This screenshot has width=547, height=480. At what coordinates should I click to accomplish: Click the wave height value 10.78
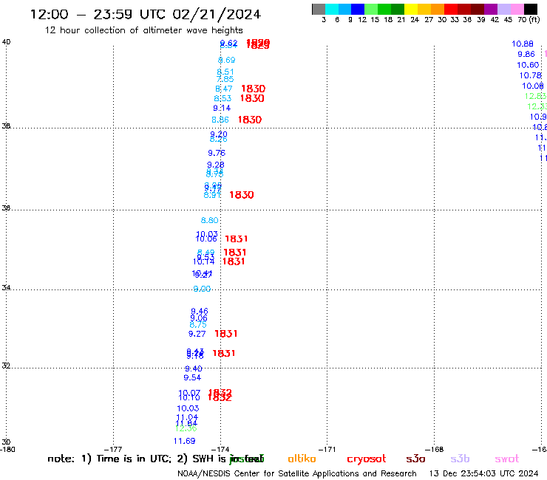[x=531, y=75]
